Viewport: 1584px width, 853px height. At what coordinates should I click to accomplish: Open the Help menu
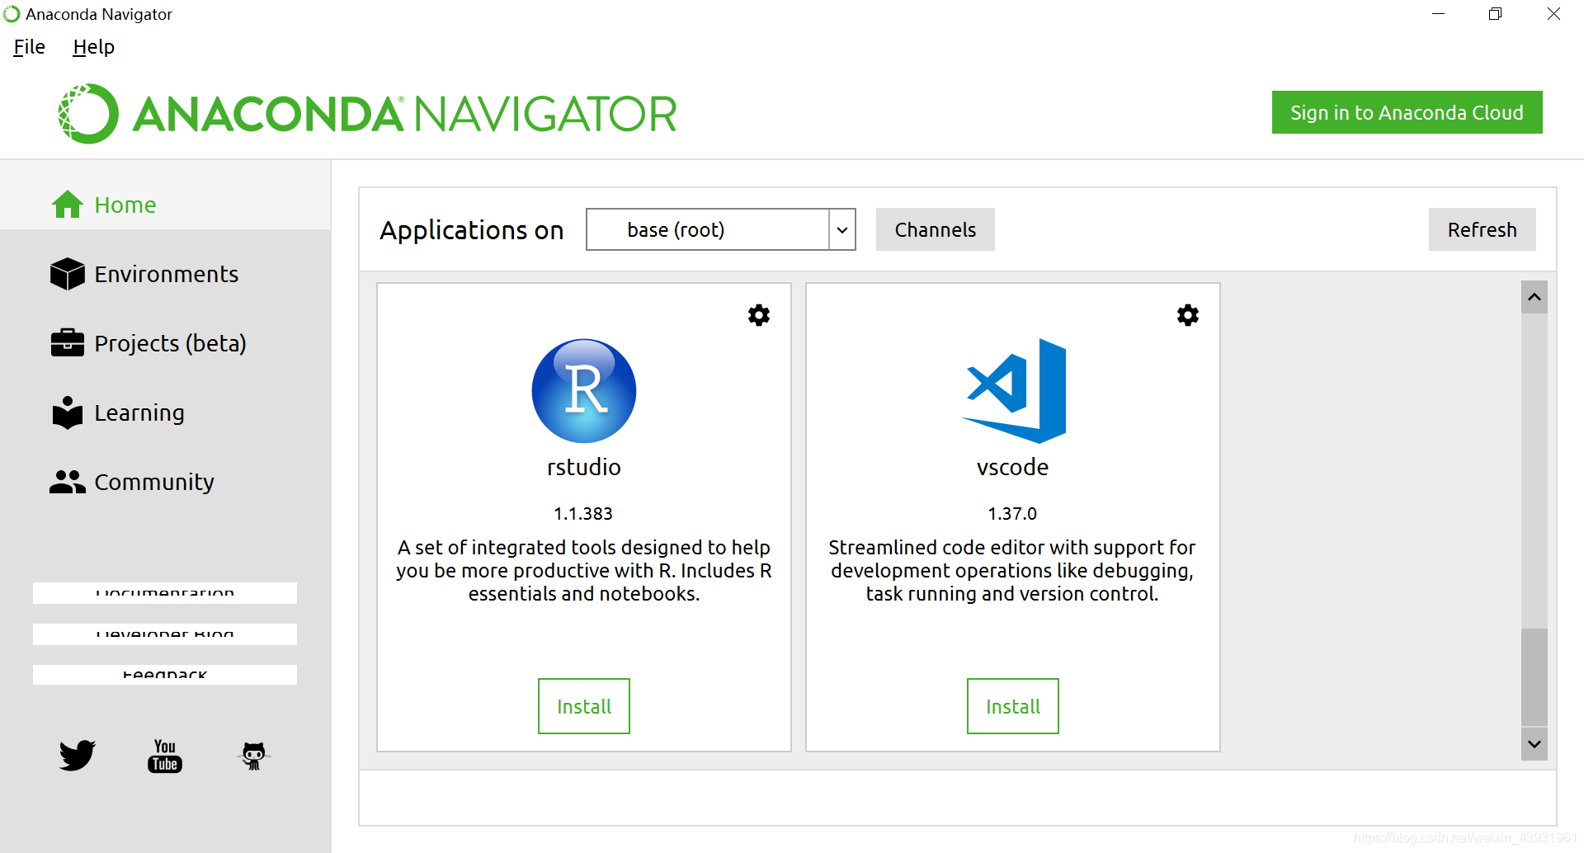(x=93, y=47)
